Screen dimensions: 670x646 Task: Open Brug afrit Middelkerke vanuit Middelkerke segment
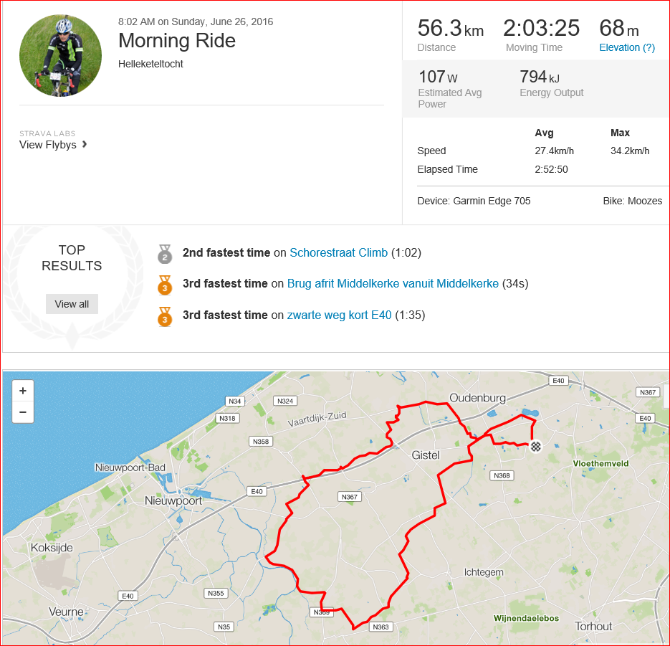click(x=393, y=283)
